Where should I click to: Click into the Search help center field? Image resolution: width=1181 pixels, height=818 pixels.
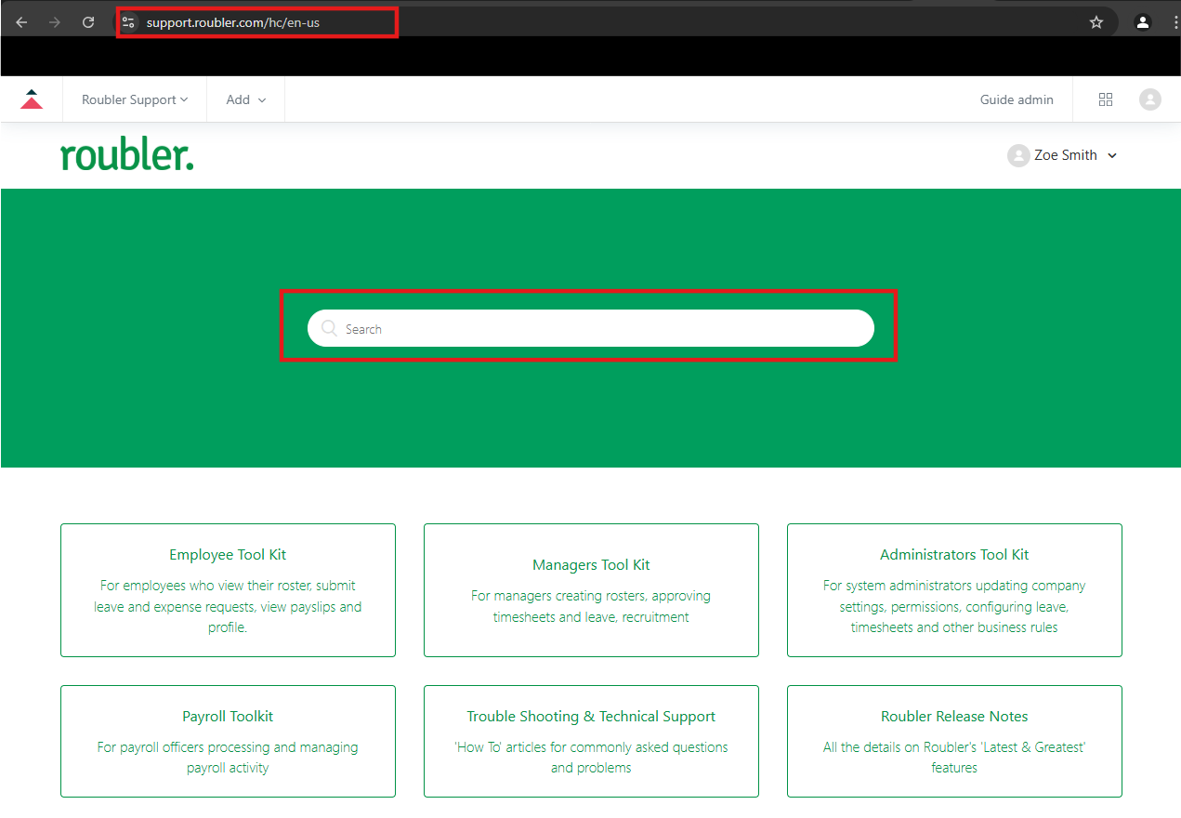[x=591, y=328]
